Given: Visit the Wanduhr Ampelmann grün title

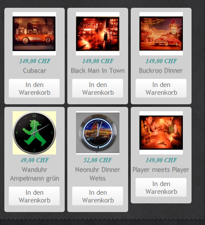Looking at the screenshot, I should click(34, 174).
